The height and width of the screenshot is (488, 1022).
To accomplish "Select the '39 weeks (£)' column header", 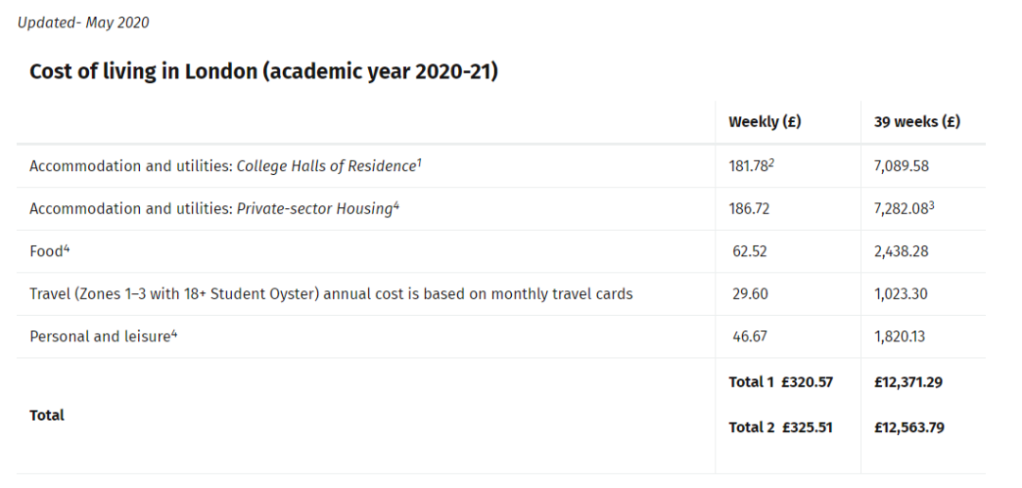I will tap(917, 122).
